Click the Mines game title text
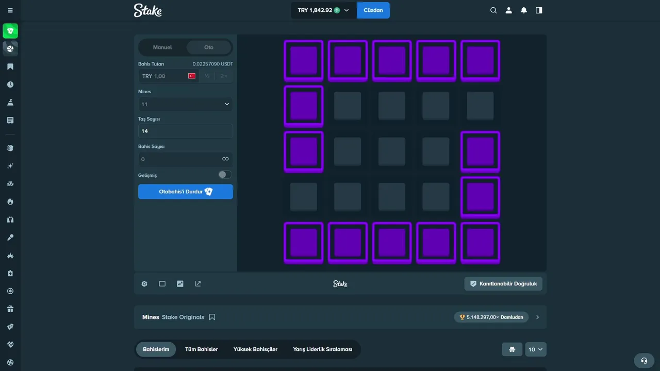 tap(151, 317)
